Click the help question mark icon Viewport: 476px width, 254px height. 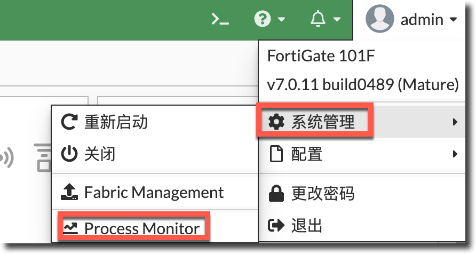pyautogui.click(x=261, y=20)
